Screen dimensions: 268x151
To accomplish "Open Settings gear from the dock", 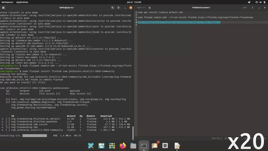I will (x=165, y=146).
